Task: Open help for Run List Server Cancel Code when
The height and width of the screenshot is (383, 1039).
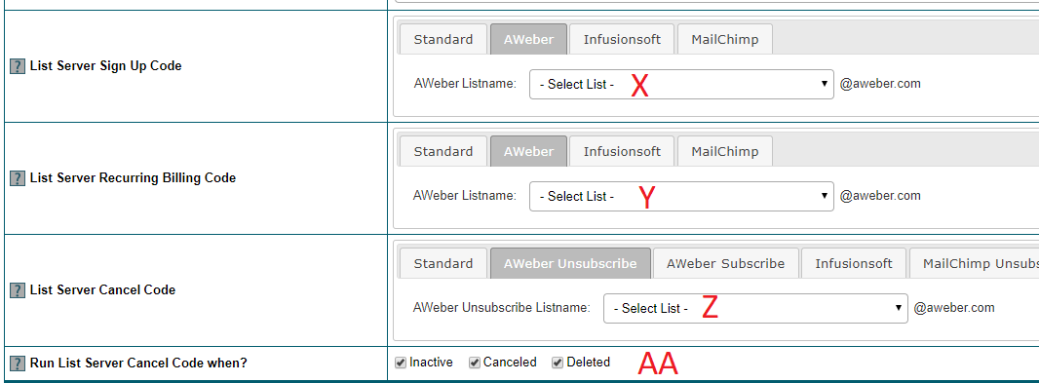Action: [x=18, y=364]
